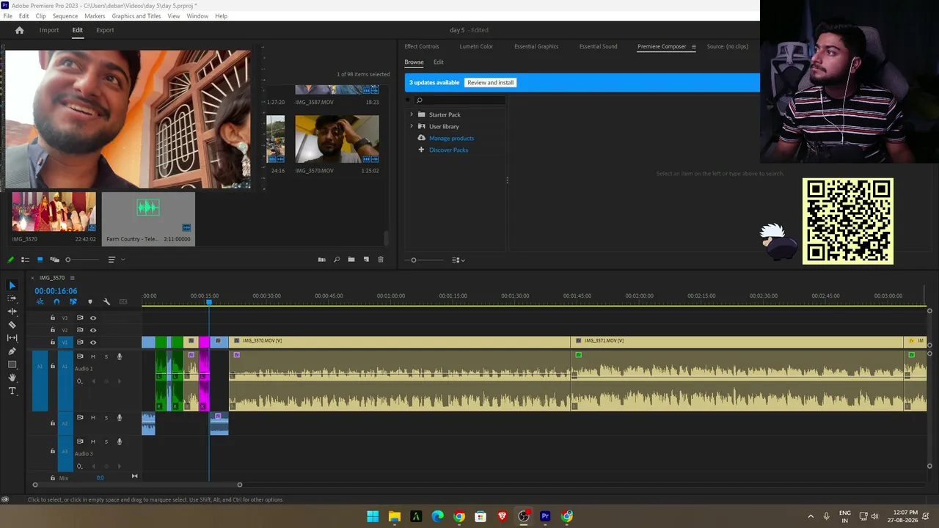The image size is (939, 528).
Task: Toggle the pen write-lock in Project panel
Action: tap(10, 260)
